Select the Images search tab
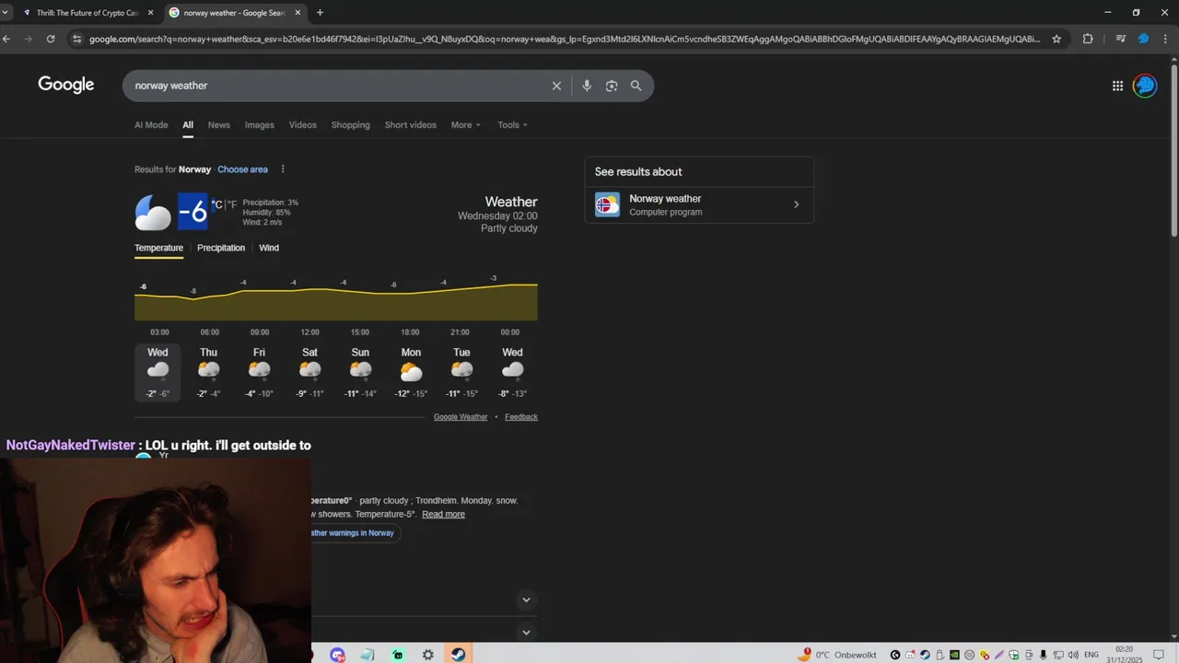Viewport: 1179px width, 663px height. point(259,125)
